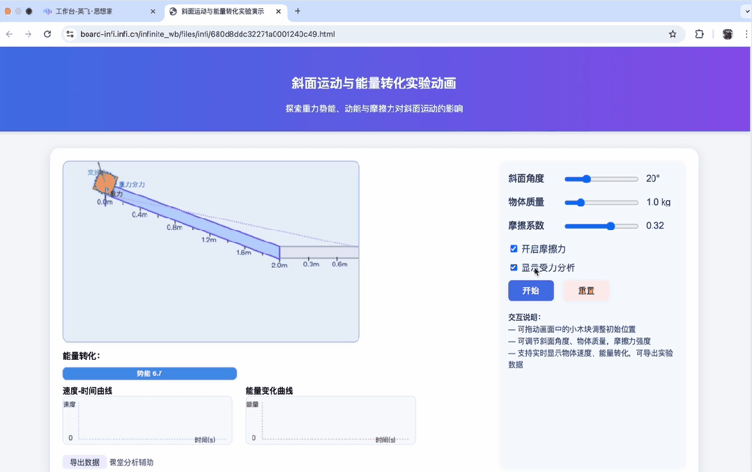Switch to the 工作台-英飞·思想家 tab
This screenshot has height=472, width=752.
[84, 12]
